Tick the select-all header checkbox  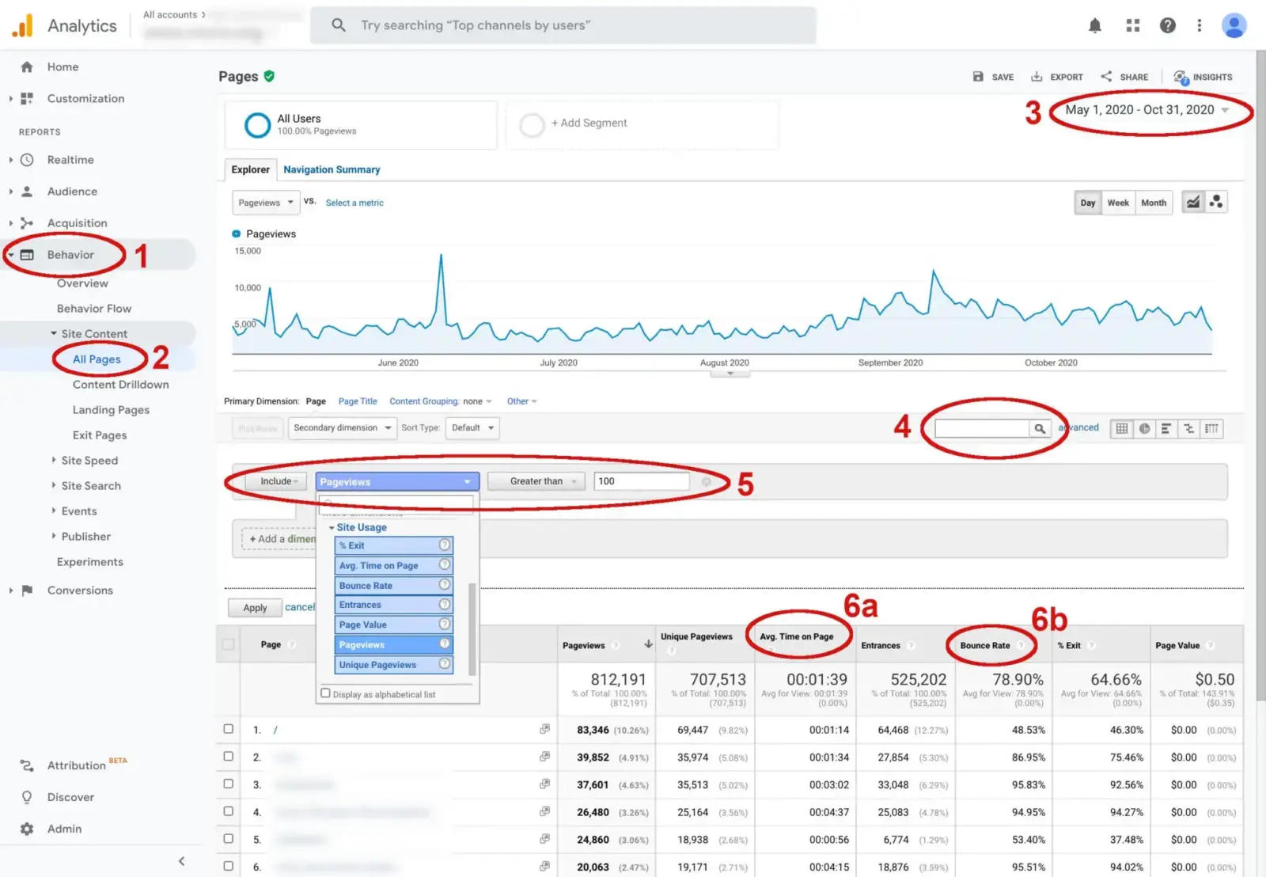tap(229, 644)
